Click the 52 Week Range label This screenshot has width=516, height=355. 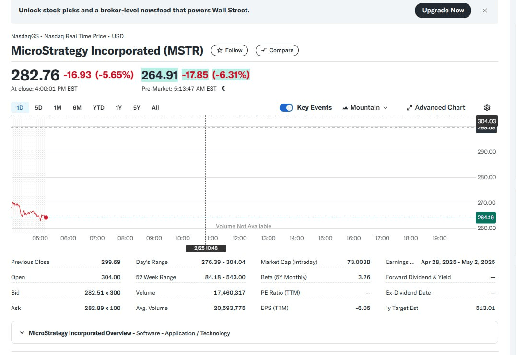[156, 277]
